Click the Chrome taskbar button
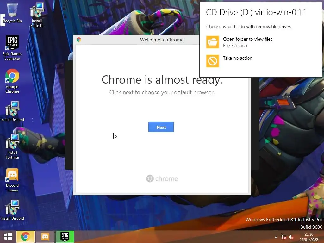The image size is (324, 243). coord(25,237)
